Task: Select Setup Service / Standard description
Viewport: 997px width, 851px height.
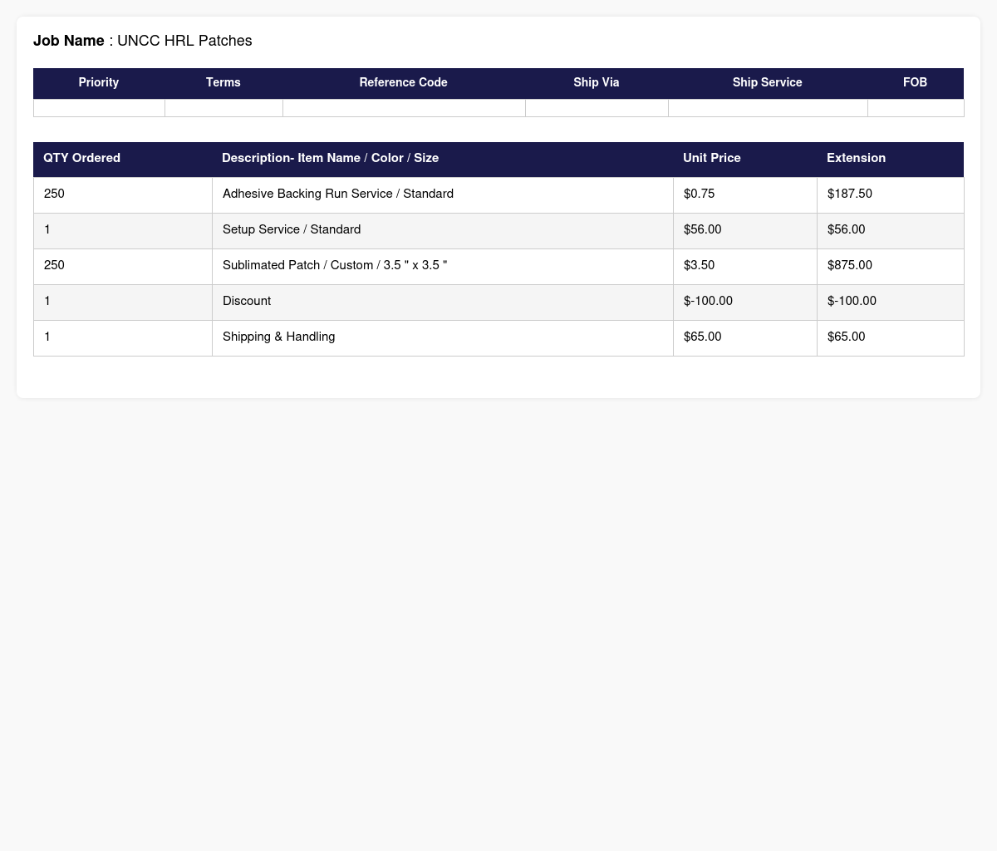Action: 292,229
